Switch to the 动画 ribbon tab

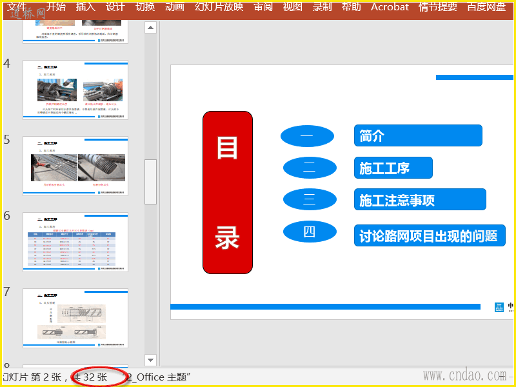click(174, 6)
